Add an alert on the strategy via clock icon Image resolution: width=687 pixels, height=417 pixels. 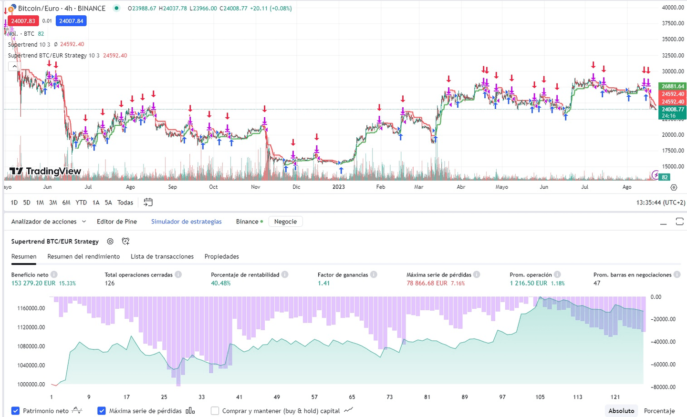[125, 242]
